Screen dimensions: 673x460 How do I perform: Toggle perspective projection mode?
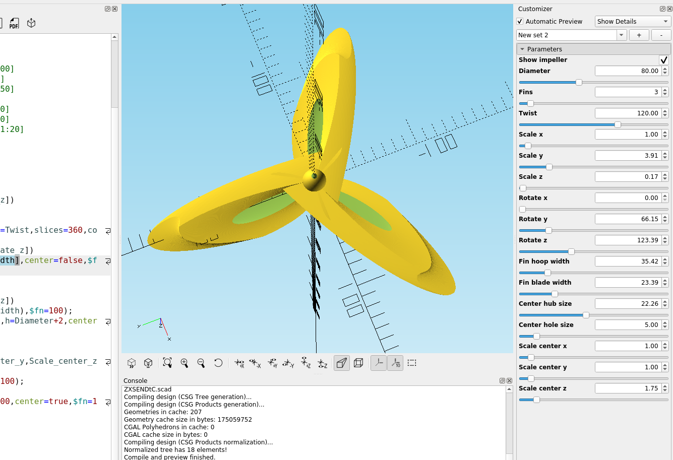[x=341, y=363]
